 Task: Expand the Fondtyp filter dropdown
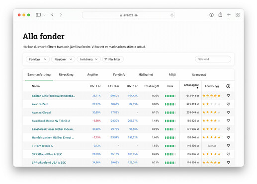pyautogui.click(x=38, y=59)
